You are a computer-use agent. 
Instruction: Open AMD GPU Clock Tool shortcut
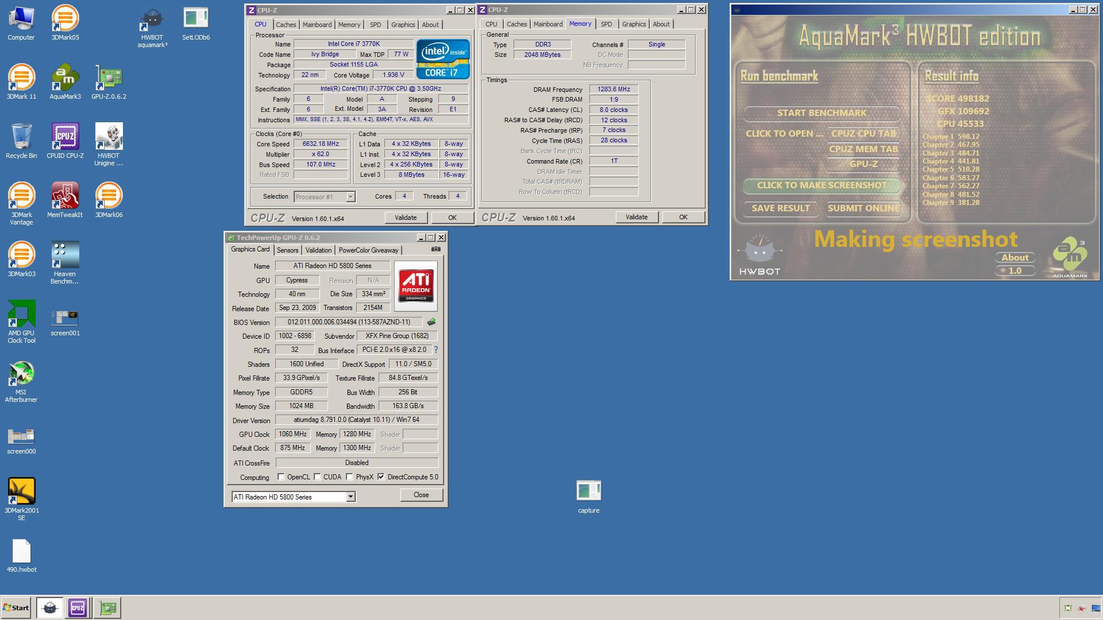pyautogui.click(x=21, y=322)
